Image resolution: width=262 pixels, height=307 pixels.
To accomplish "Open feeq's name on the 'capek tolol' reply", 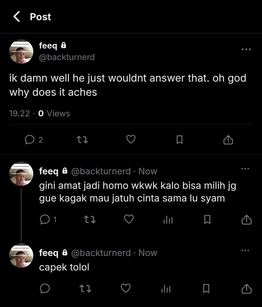I will 49,253.
